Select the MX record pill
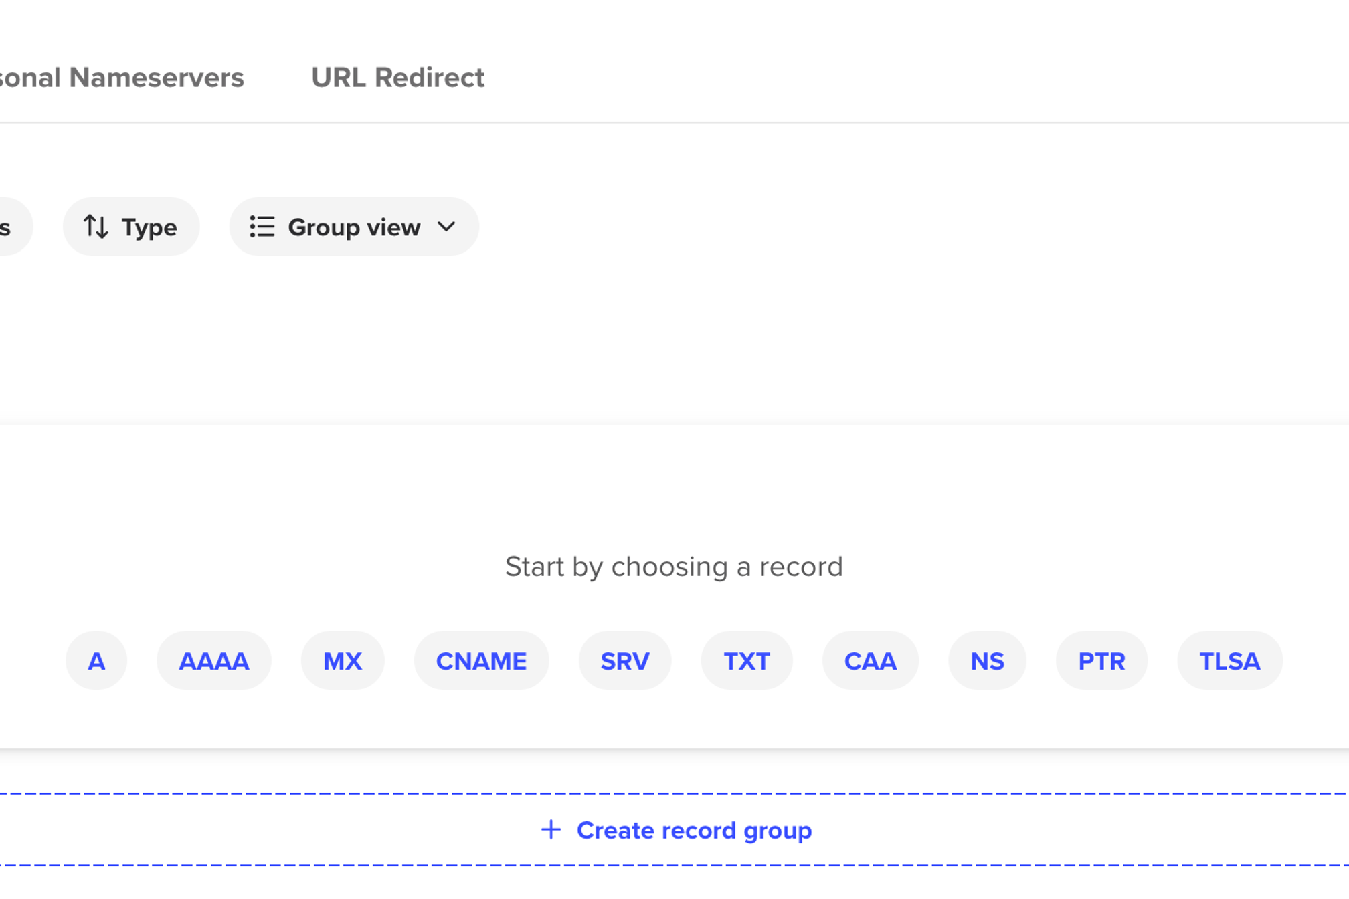Image resolution: width=1349 pixels, height=899 pixels. [343, 661]
